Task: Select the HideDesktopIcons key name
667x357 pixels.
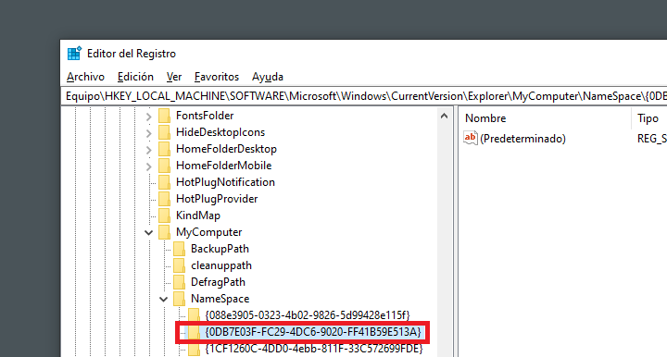Action: point(220,132)
